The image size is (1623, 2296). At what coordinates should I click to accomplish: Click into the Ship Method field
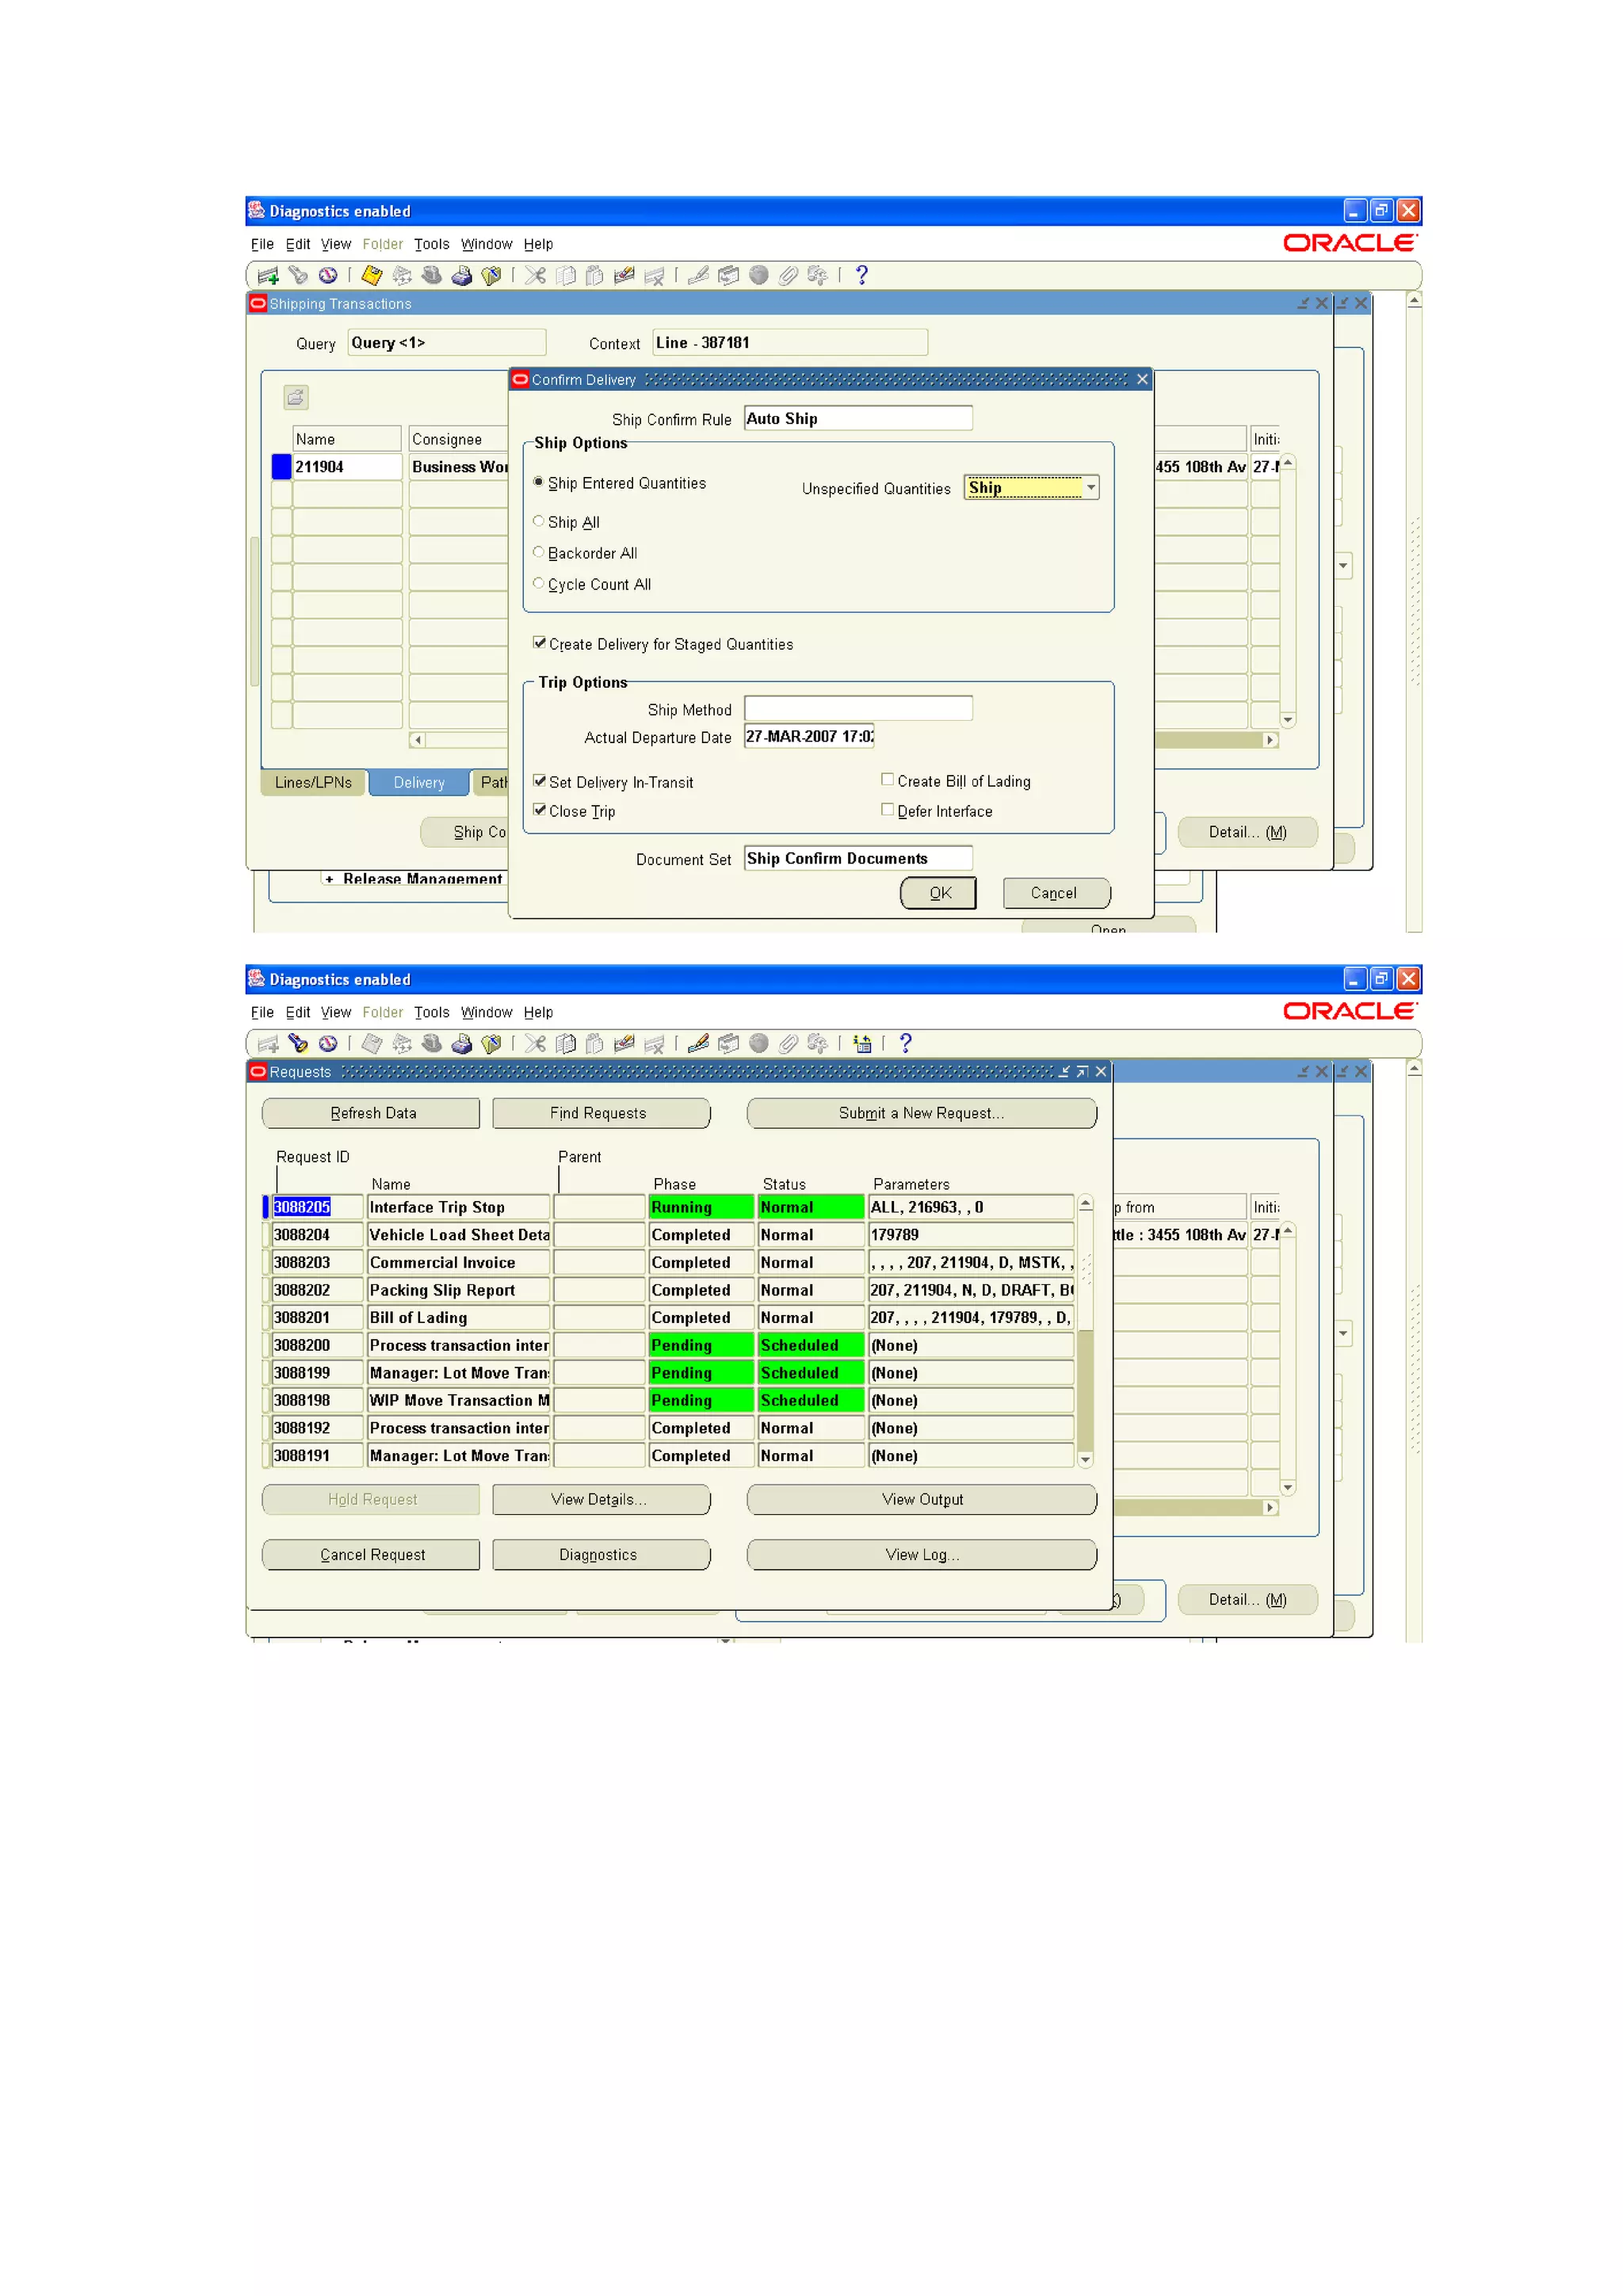[857, 708]
